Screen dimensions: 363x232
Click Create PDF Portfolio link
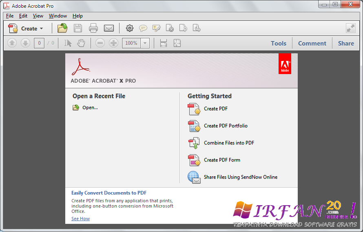tap(226, 126)
